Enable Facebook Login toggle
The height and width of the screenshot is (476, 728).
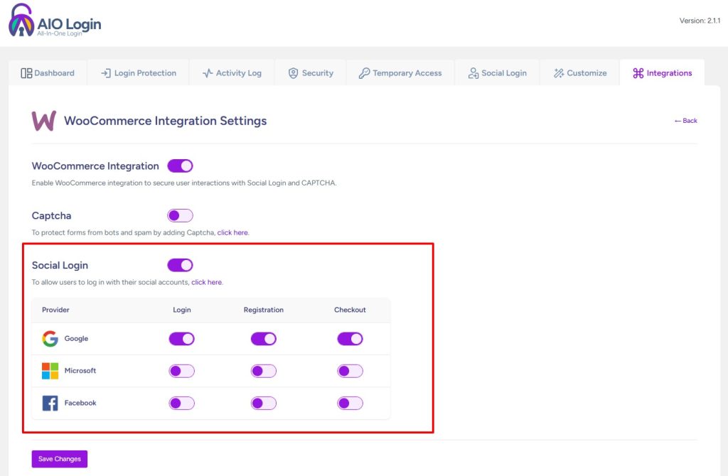pos(181,403)
